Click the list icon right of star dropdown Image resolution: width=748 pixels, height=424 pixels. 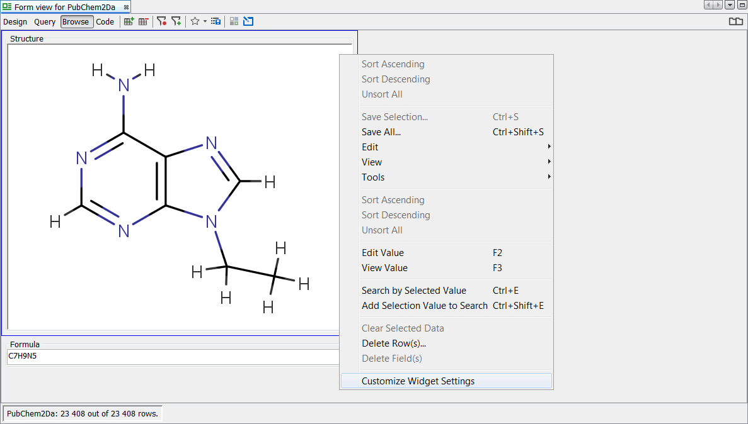(x=216, y=21)
